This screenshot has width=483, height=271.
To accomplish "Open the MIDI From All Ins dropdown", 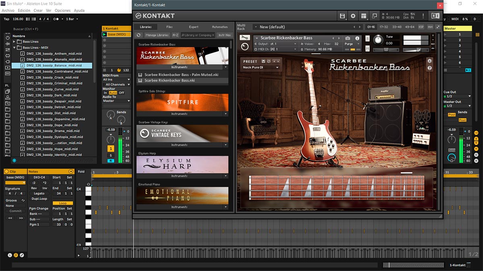I will click(117, 79).
